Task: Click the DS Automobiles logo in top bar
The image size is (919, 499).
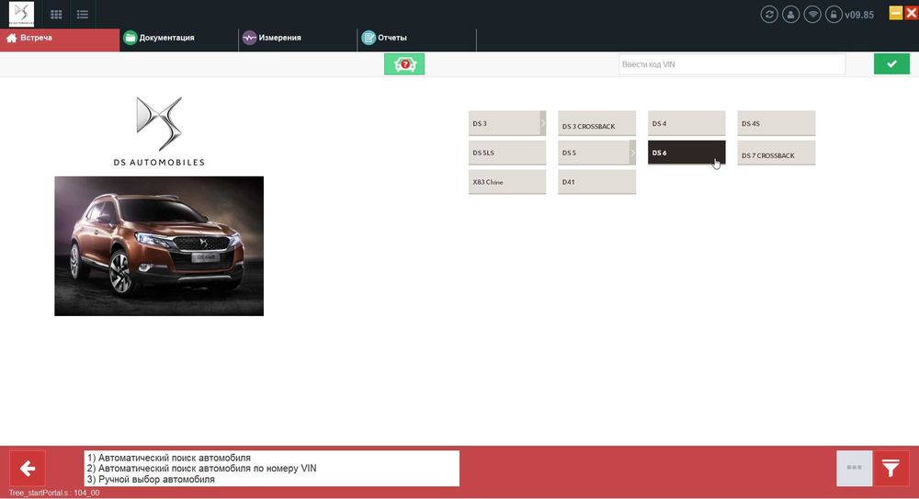Action: coord(21,14)
